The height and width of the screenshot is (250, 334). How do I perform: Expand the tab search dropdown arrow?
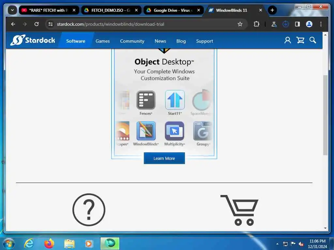coord(12,10)
